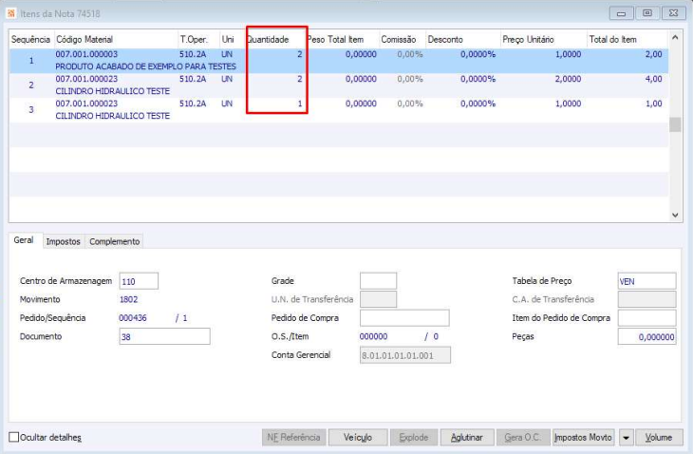693x454 pixels.
Task: Click the Conta Gerencial field
Action: 405,355
